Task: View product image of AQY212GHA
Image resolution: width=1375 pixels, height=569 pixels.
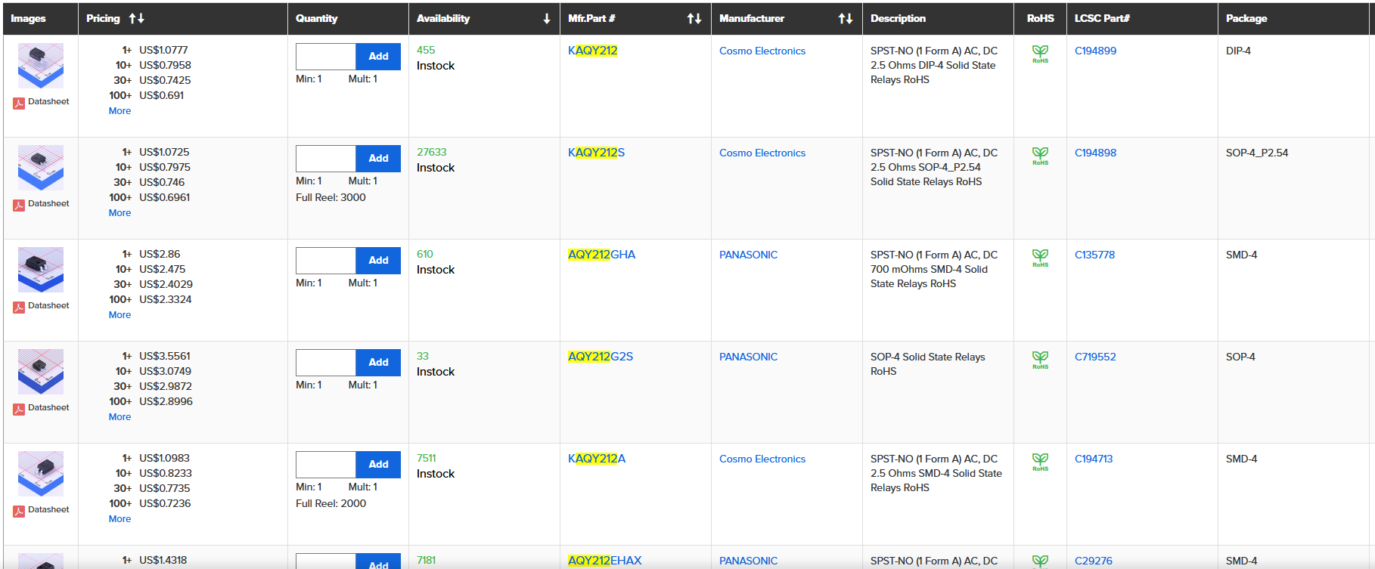Action: click(x=41, y=270)
